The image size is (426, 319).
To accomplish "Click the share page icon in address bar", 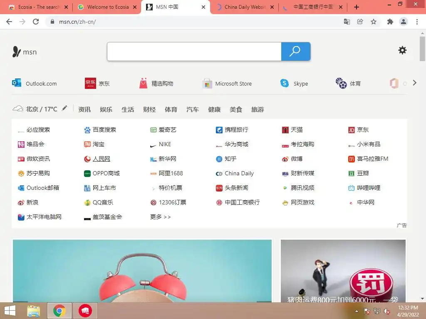I will pyautogui.click(x=360, y=22).
